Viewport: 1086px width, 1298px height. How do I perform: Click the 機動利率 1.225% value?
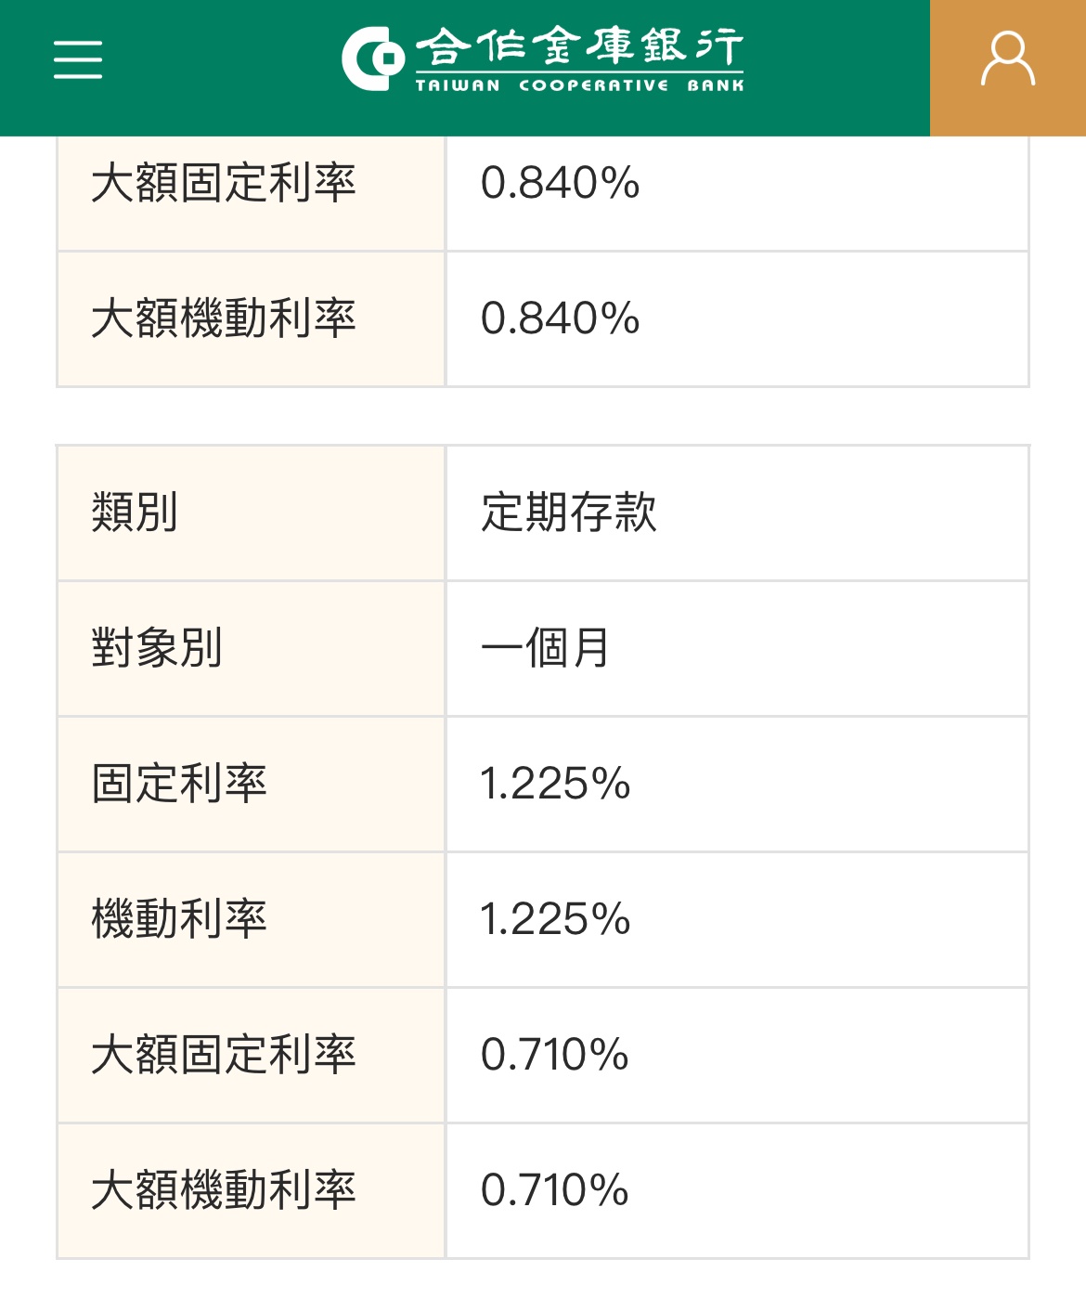pyautogui.click(x=555, y=919)
